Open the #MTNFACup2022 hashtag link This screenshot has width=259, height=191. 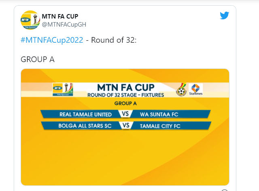(x=52, y=40)
